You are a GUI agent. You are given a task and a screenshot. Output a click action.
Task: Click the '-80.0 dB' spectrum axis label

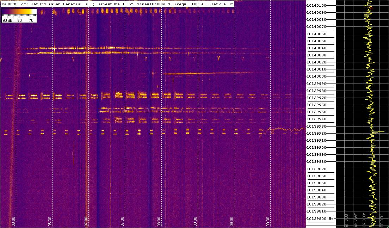(x=364, y=219)
